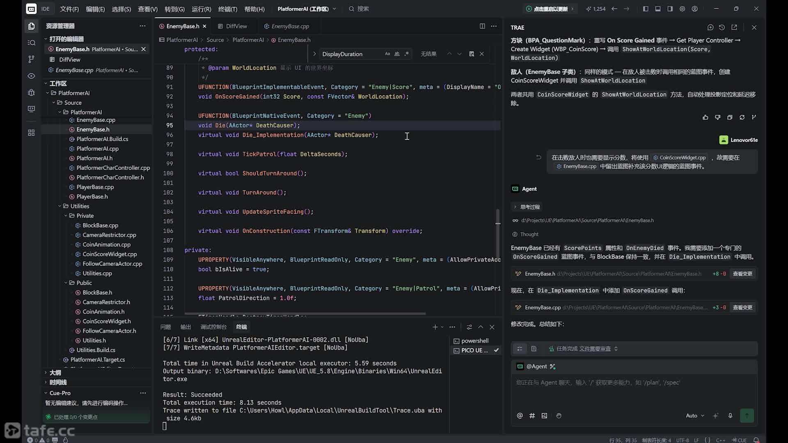Toggle regular expression in find widget
Image resolution: width=788 pixels, height=443 pixels.
(407, 54)
